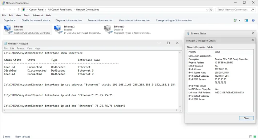Click the Notepad title bar icon

[6, 43]
